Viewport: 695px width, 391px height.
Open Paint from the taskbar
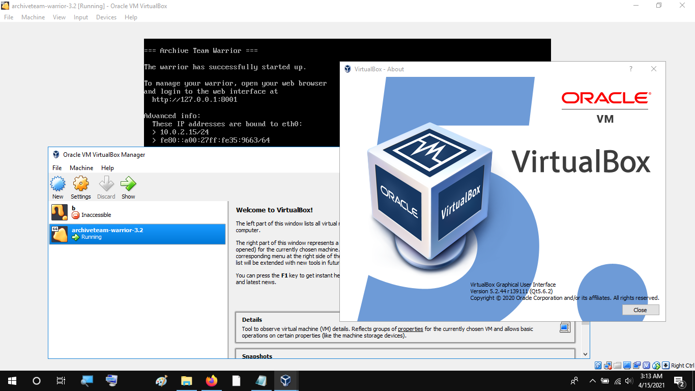point(161,380)
